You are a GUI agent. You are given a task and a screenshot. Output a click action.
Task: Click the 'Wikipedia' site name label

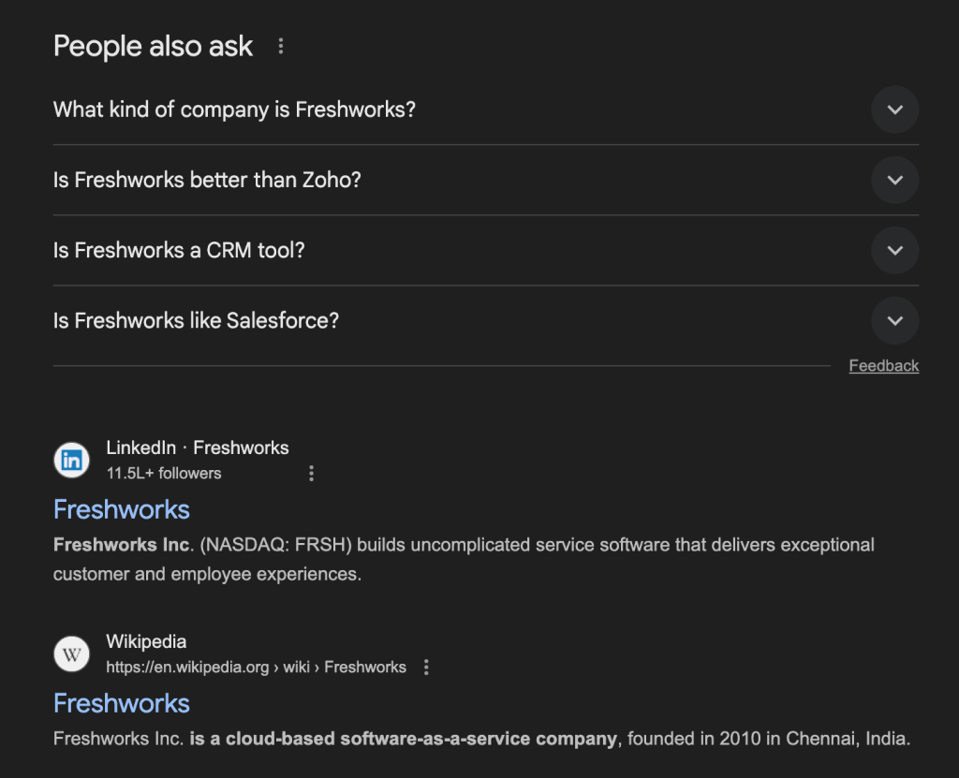146,641
